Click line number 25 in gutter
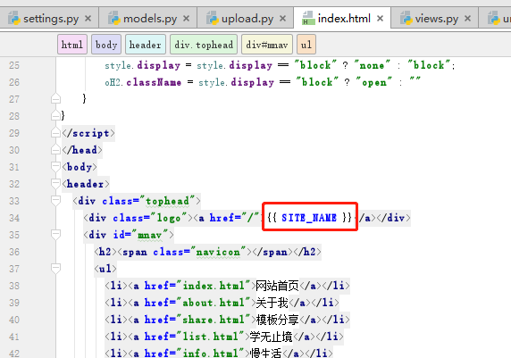The height and width of the screenshot is (358, 511). coord(14,65)
